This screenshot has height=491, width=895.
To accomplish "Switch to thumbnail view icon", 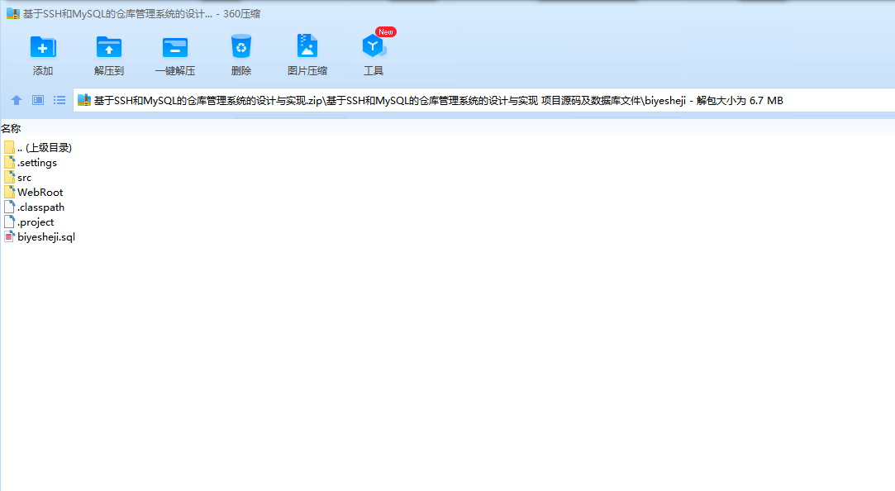I will pos(38,101).
